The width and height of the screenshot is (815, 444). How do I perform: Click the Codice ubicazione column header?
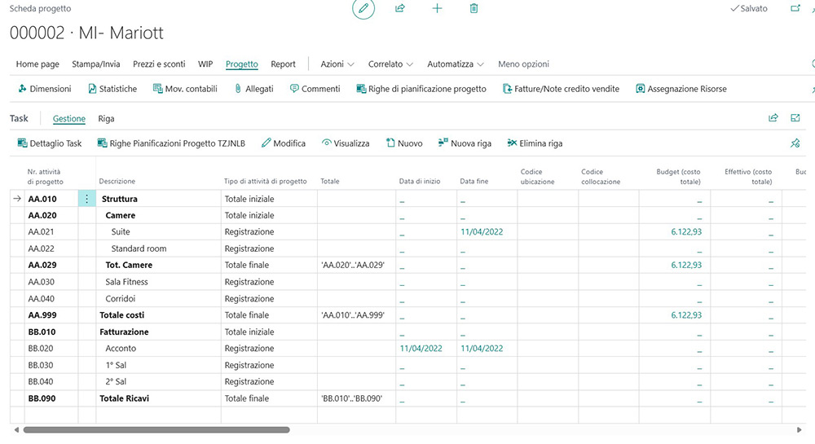click(x=537, y=177)
